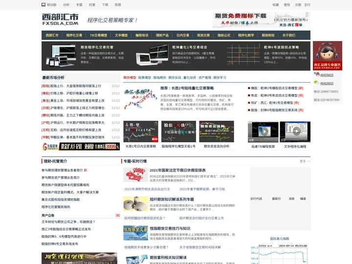
Task: Open 程序化教学 navigation item
Action: (246, 35)
